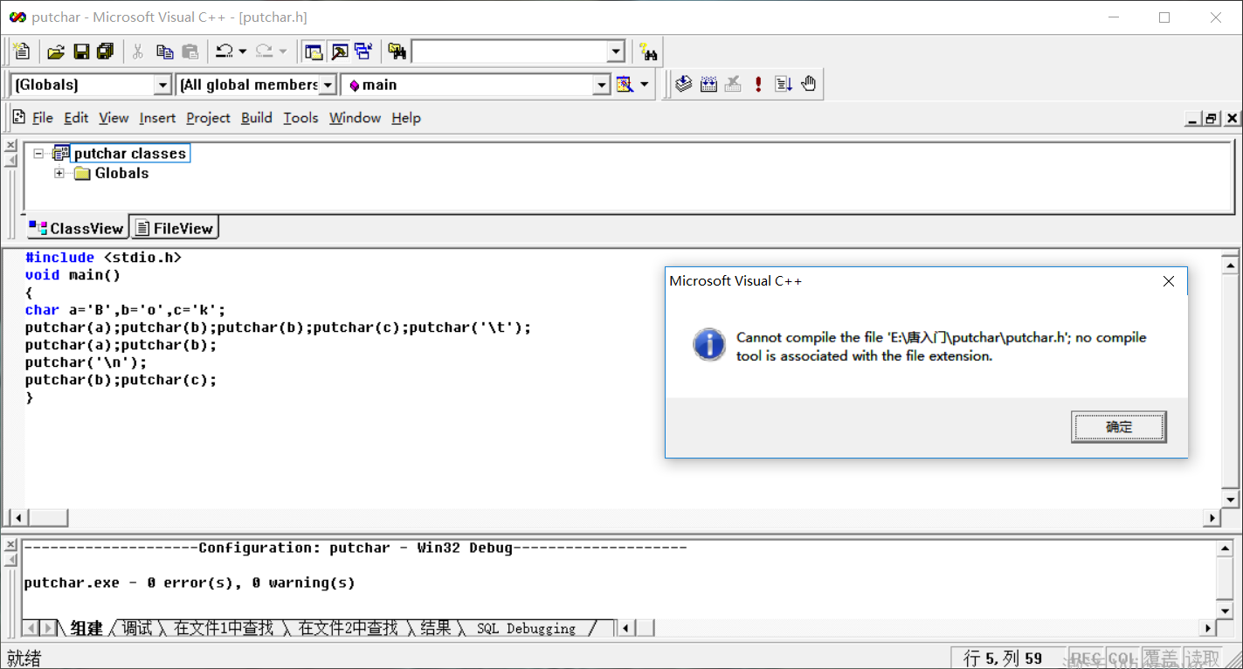The height and width of the screenshot is (669, 1243).
Task: Click the WizardBar actions wand icon
Action: point(625,85)
